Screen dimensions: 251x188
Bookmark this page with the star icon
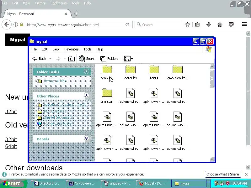click(x=187, y=24)
